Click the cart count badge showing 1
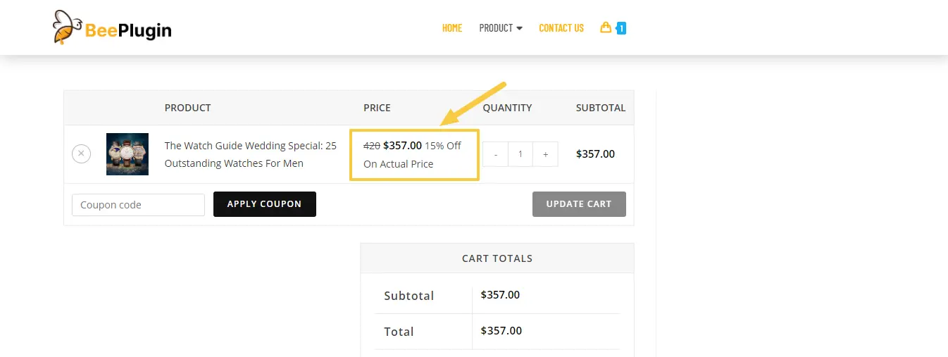 click(x=621, y=28)
